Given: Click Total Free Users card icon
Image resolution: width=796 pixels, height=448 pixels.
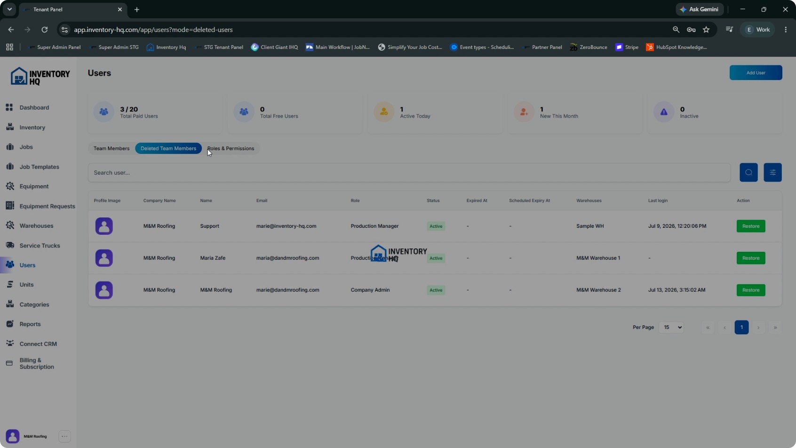Looking at the screenshot, I should coord(244,112).
